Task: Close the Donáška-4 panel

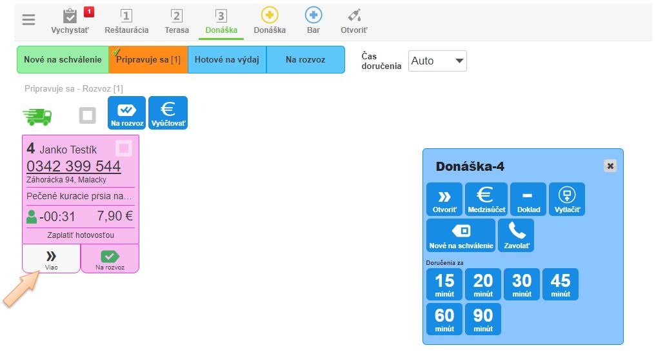Action: (x=610, y=166)
